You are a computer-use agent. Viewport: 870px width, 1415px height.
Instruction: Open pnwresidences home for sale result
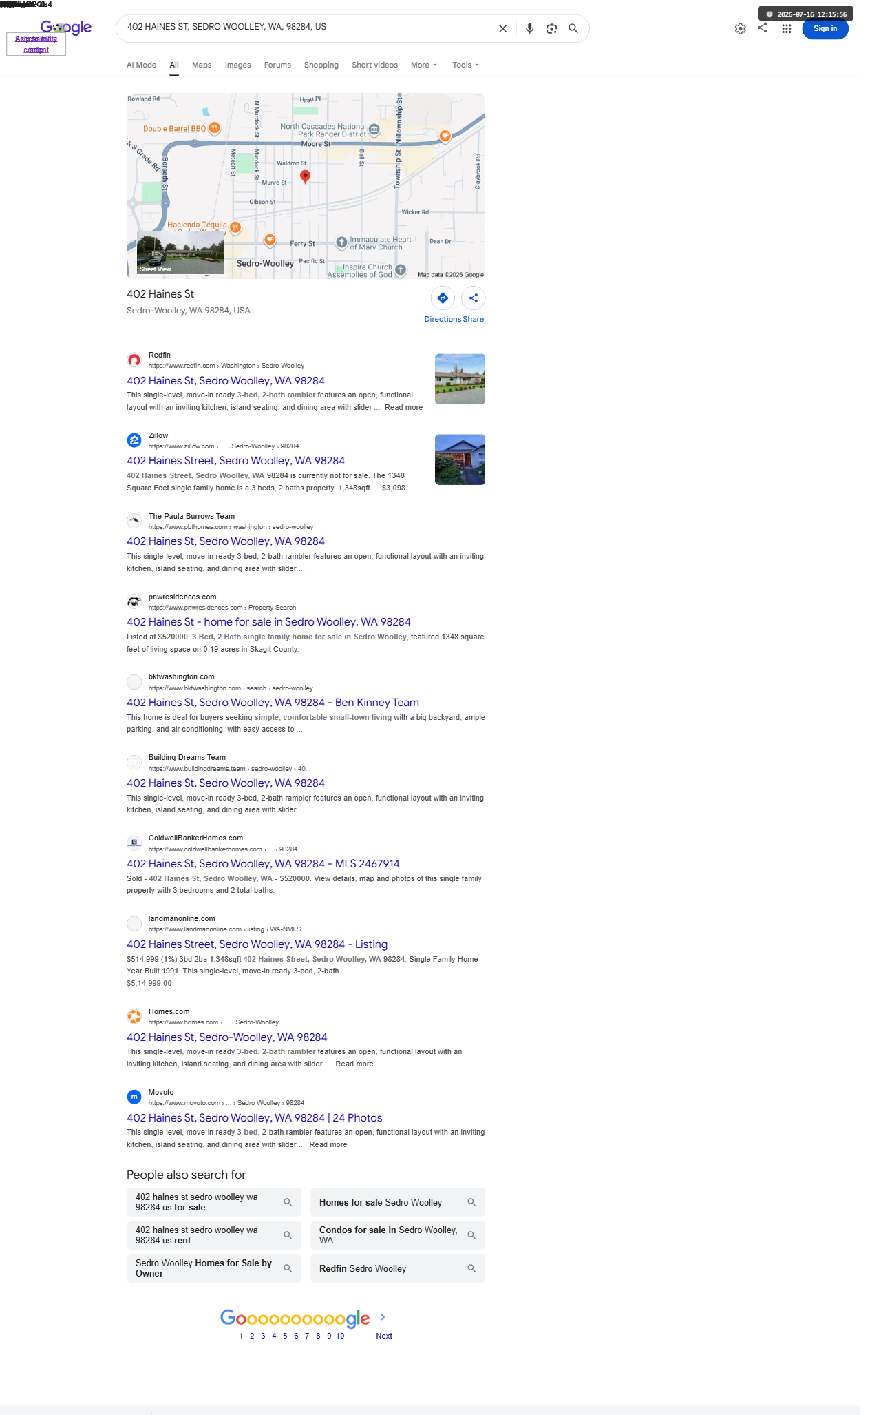point(268,622)
